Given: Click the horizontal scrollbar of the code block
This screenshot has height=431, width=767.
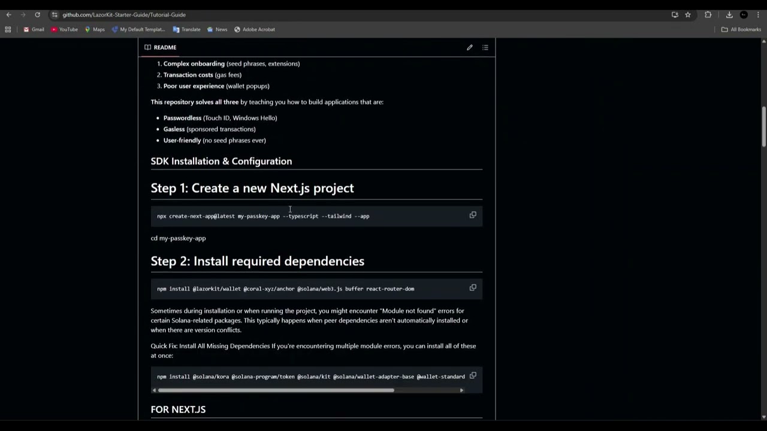Looking at the screenshot, I should point(276,390).
